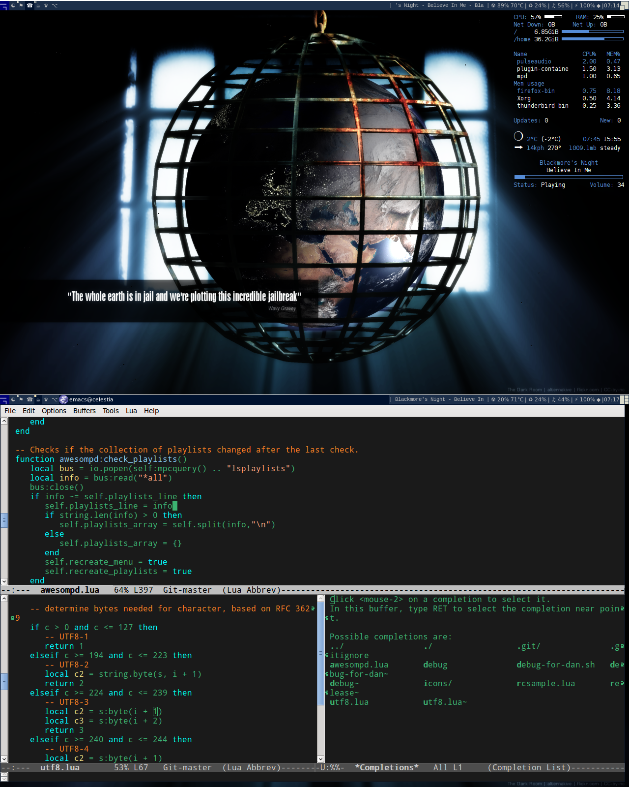Screen dimensions: 629x787
Task: Open the awesome launcher in the wallpaper desktop panel
Action: [x=4, y=5]
